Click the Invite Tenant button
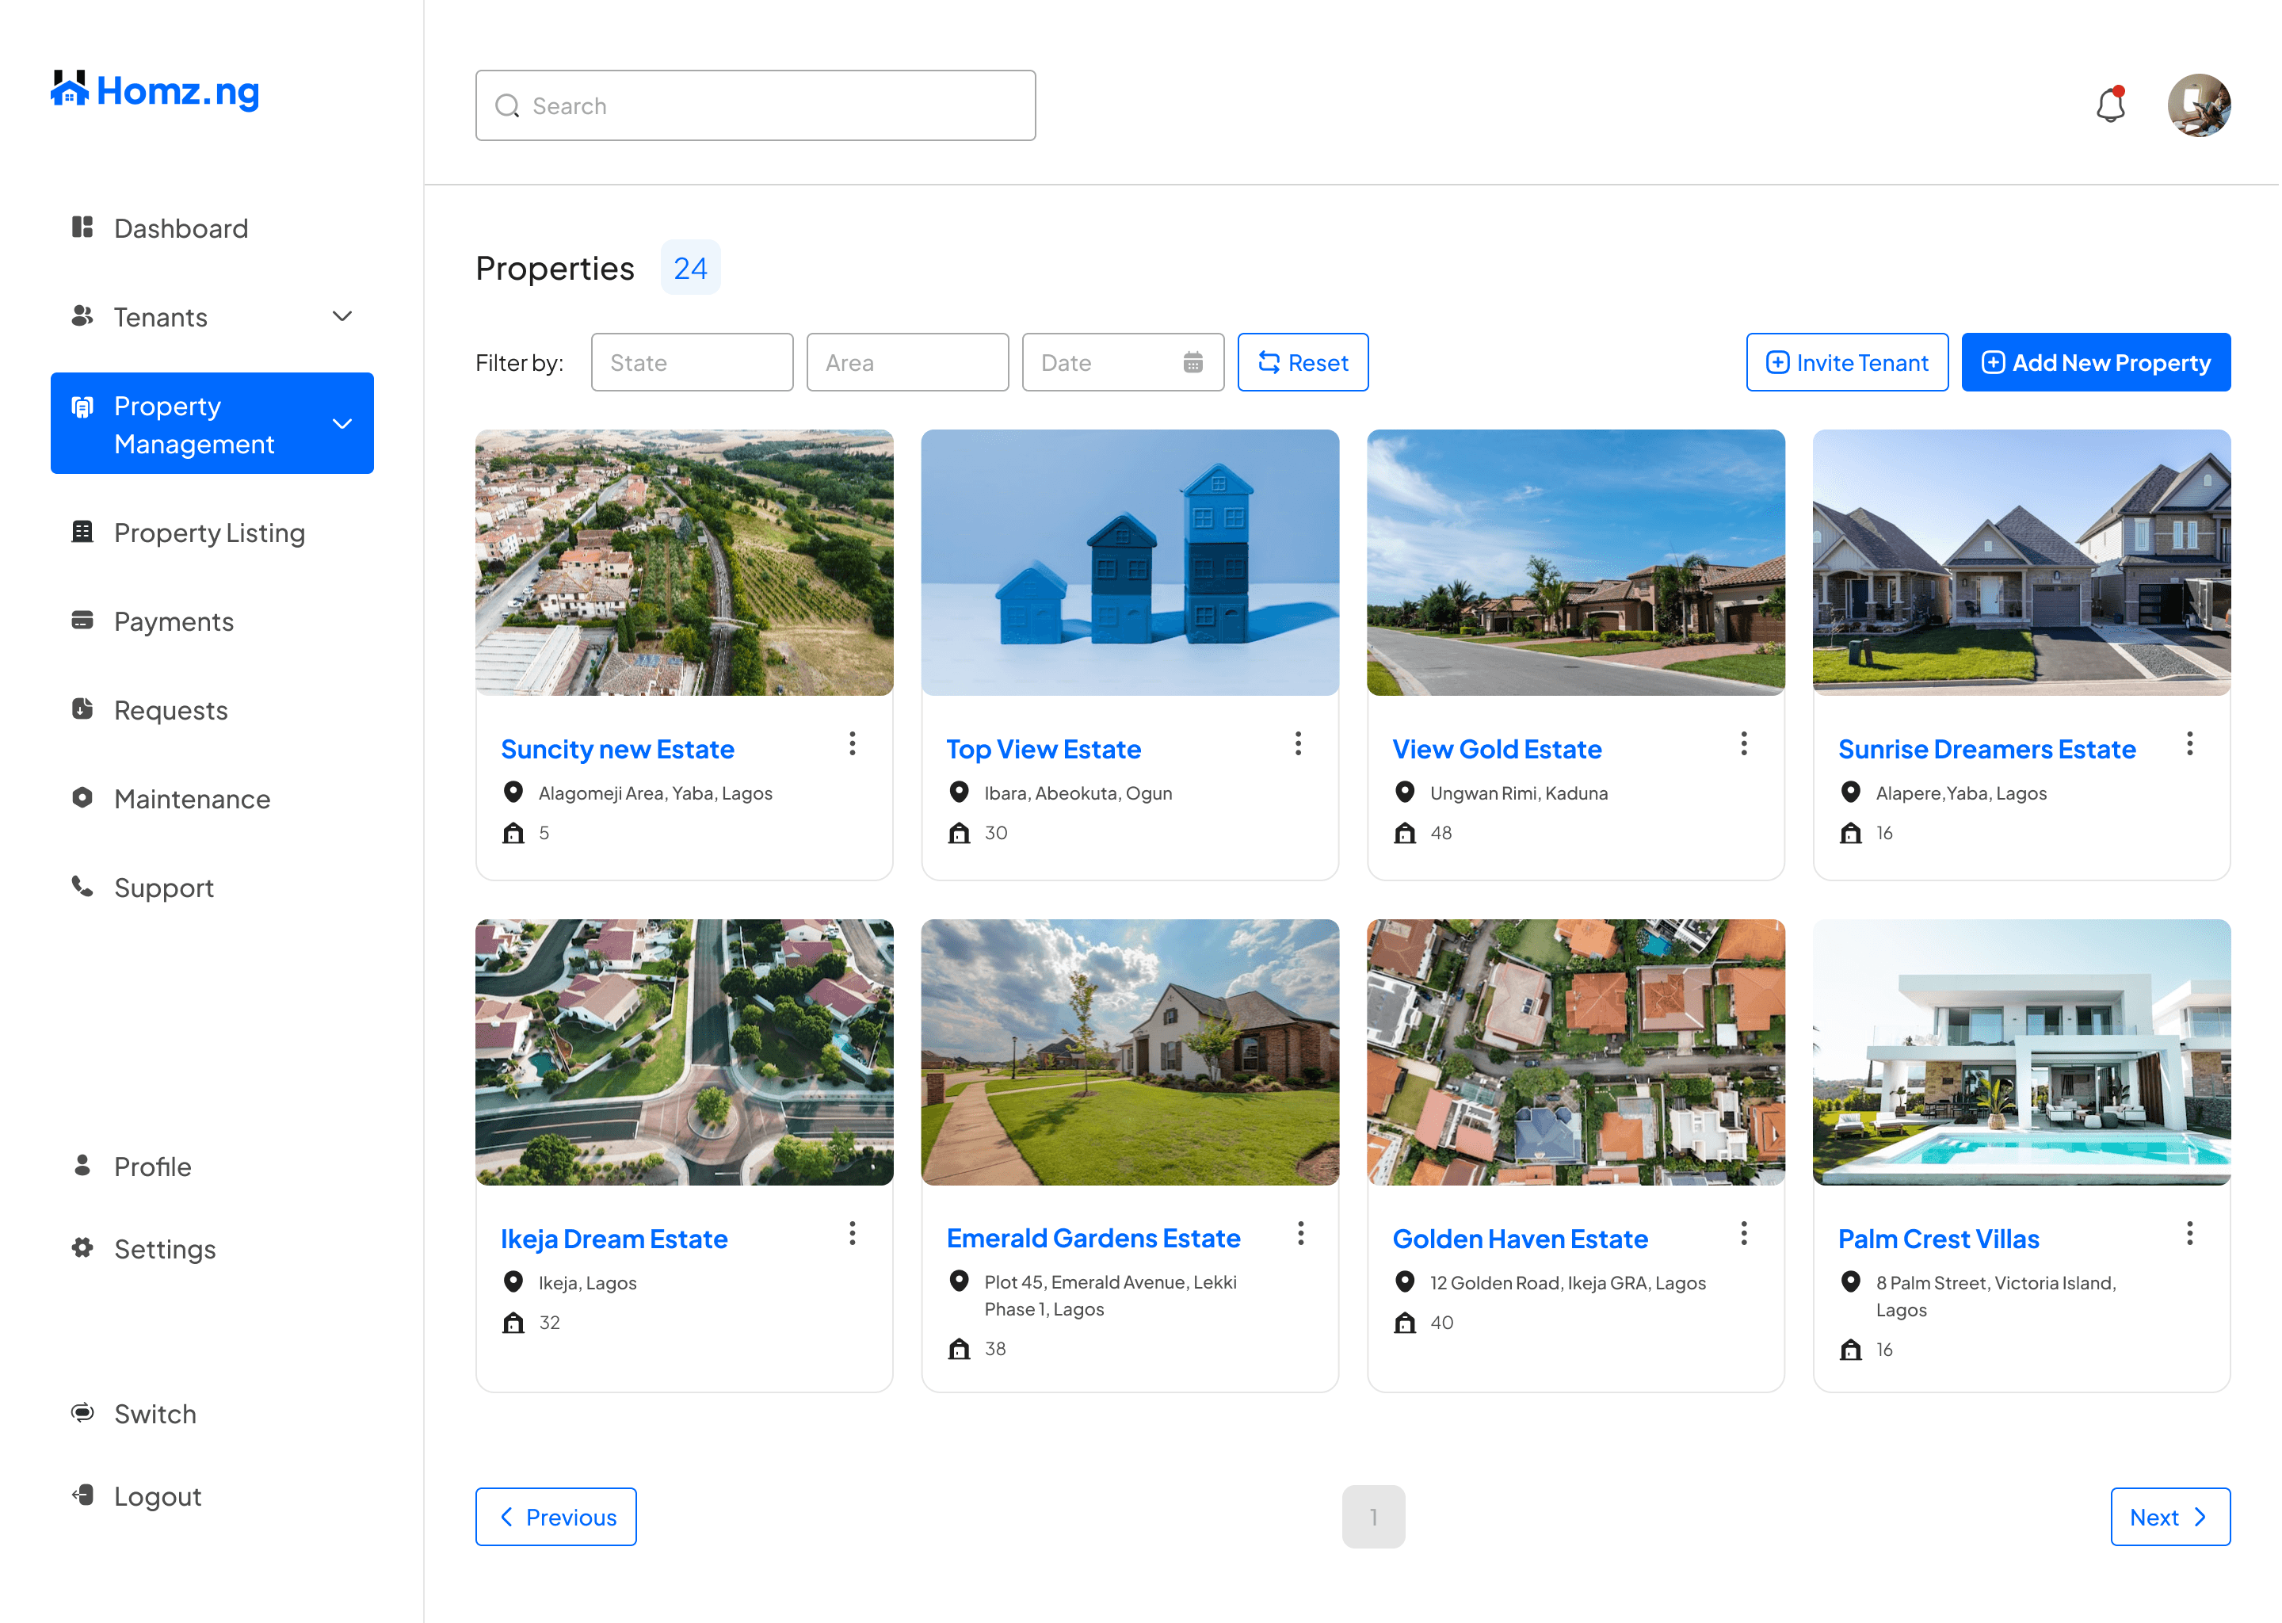The height and width of the screenshot is (1623, 2282). pos(1845,363)
